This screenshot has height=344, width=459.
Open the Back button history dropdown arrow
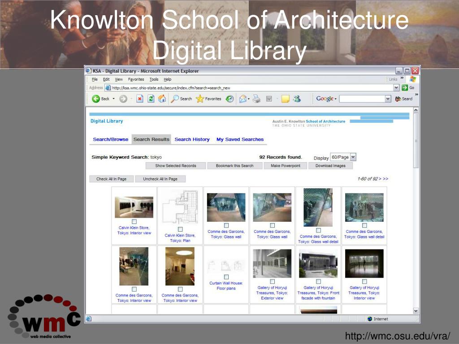coord(113,99)
